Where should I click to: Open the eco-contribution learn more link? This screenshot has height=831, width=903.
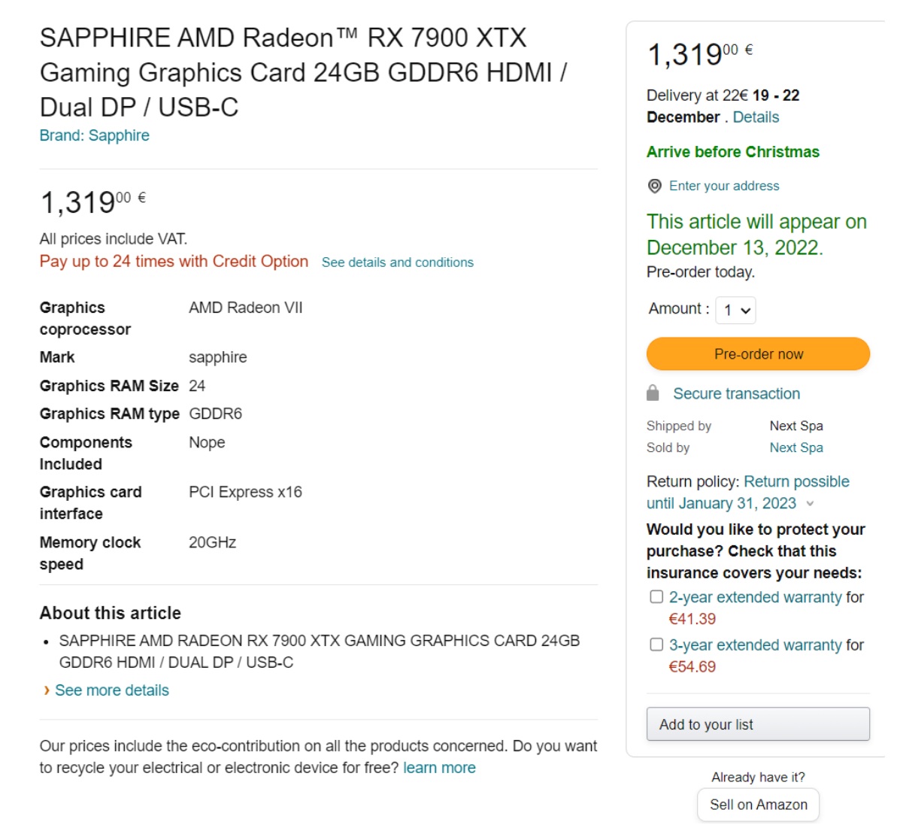click(x=439, y=768)
